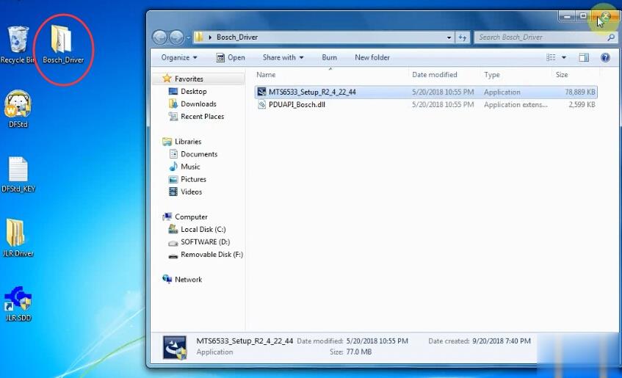Click the Change your view icon
The image size is (622, 378).
tap(551, 57)
